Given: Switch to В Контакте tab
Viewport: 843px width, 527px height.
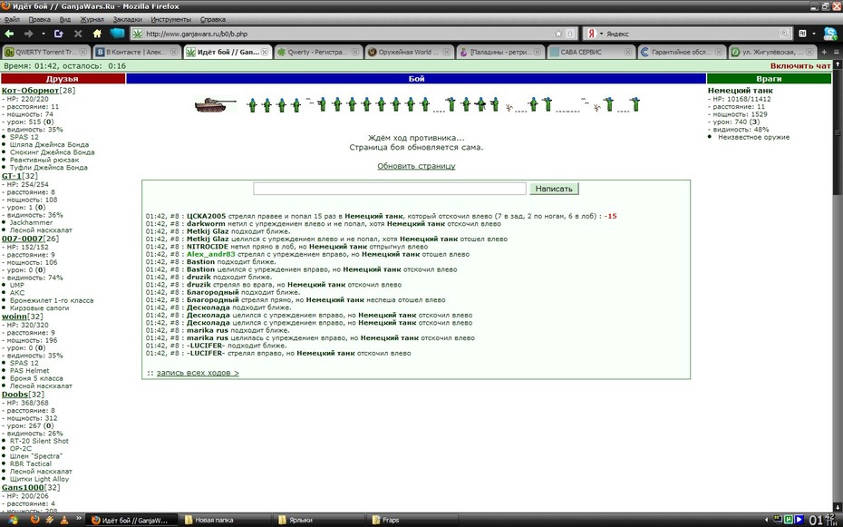Looking at the screenshot, I should pyautogui.click(x=137, y=53).
